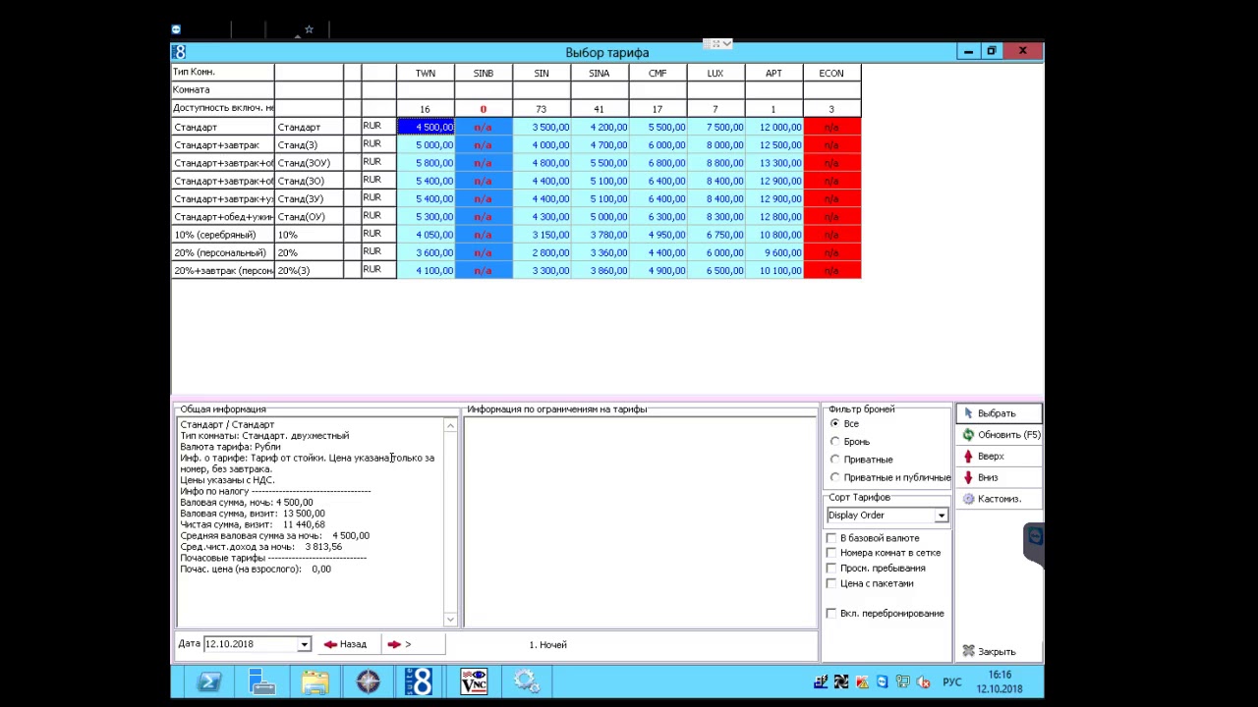Click the blue TeamViewer icon in system tray
The height and width of the screenshot is (707, 1258).
tap(882, 681)
